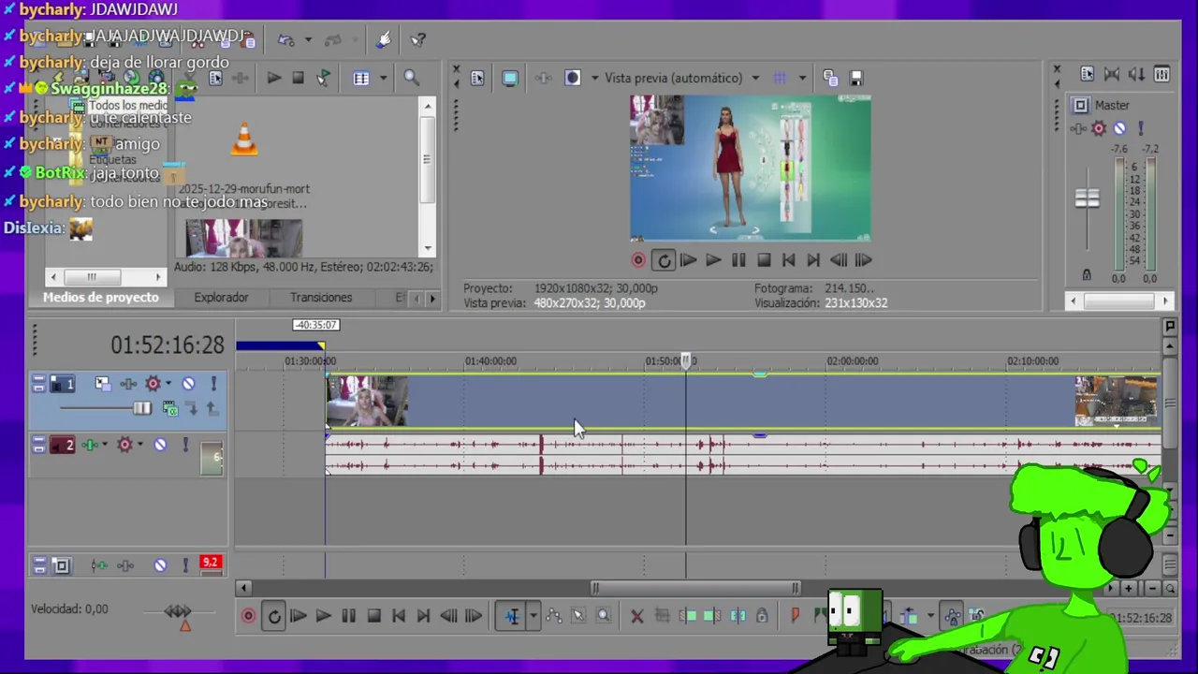Screen dimensions: 1198x674
Task: Copy preview snapshot to clipboard
Action: 830,78
